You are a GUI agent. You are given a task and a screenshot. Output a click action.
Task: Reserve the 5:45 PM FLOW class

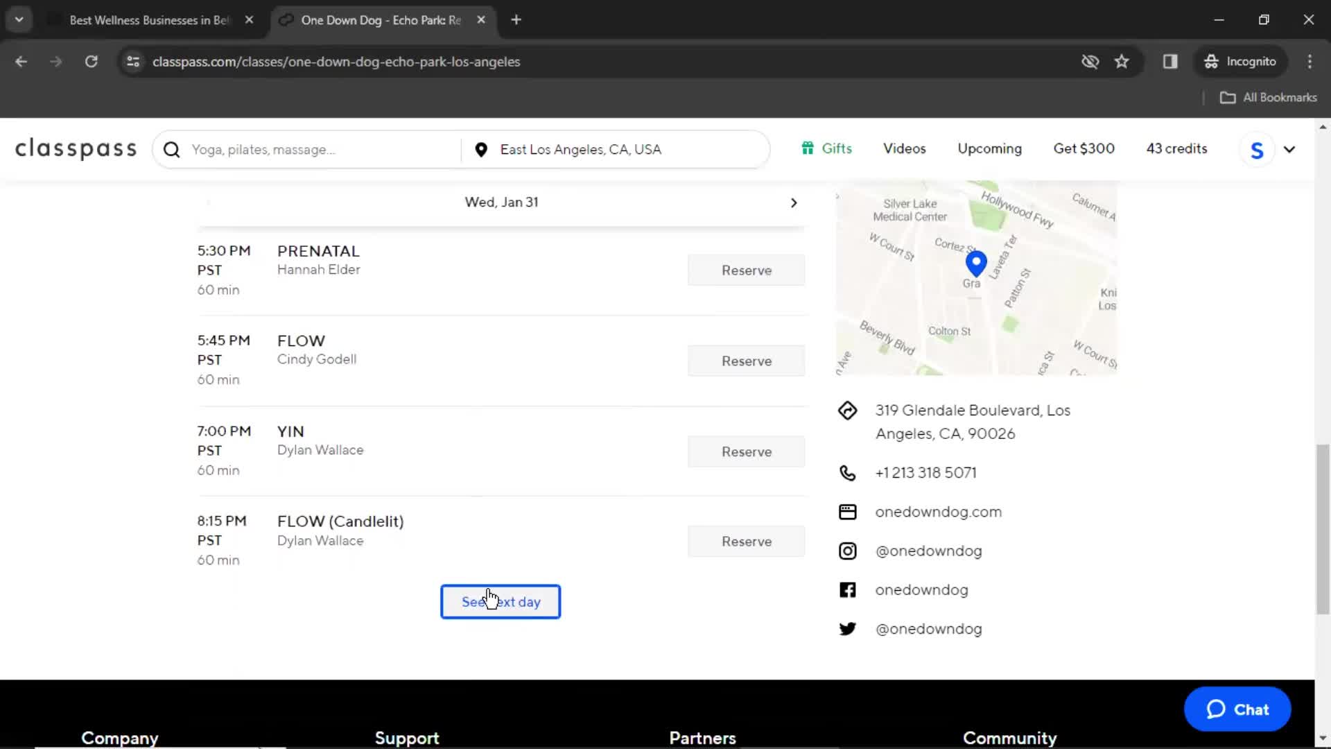tap(747, 361)
